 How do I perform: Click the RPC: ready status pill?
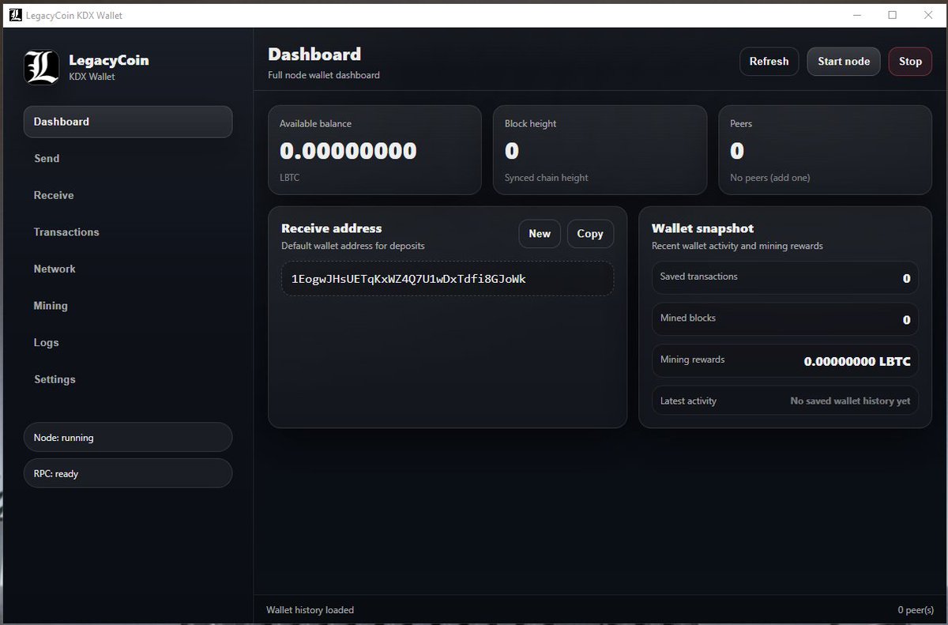128,473
